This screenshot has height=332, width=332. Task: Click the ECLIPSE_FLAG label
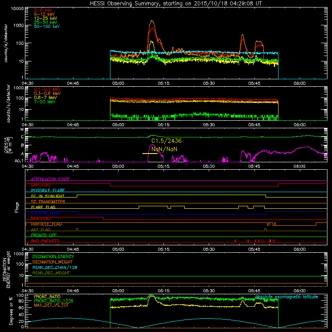tap(45, 213)
